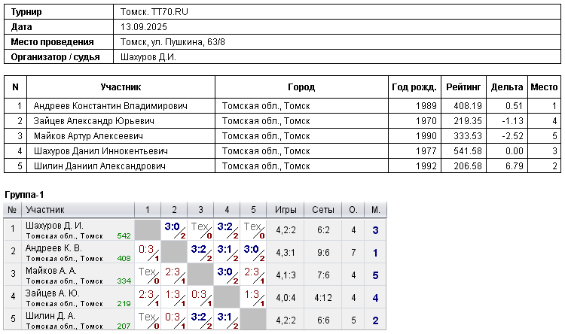
Task: Click the 'Город' column header
Action: point(301,87)
